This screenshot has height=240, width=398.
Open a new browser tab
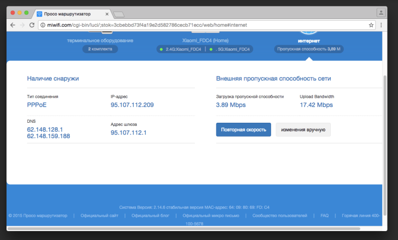click(x=119, y=14)
